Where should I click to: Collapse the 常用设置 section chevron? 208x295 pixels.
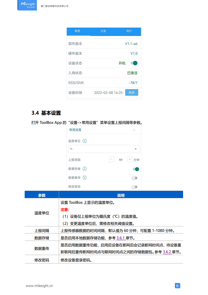tap(134, 130)
